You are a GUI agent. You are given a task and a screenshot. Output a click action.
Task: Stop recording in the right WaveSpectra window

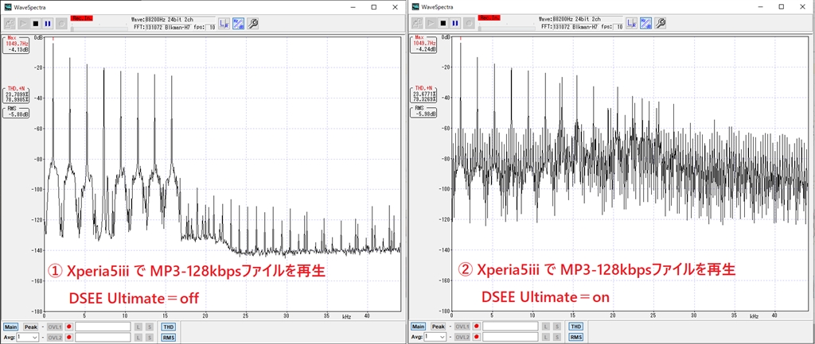(443, 23)
